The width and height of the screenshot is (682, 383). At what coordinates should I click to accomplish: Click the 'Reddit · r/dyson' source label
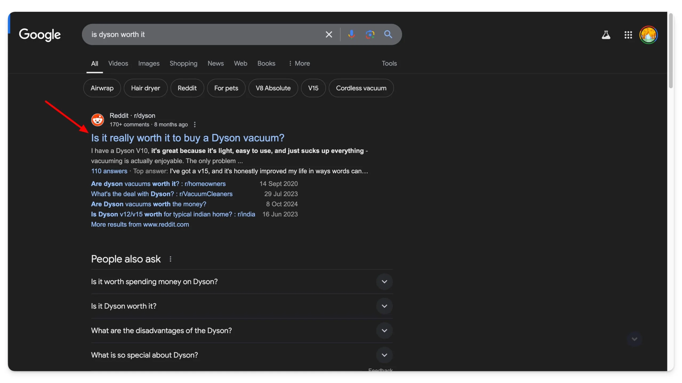(132, 116)
